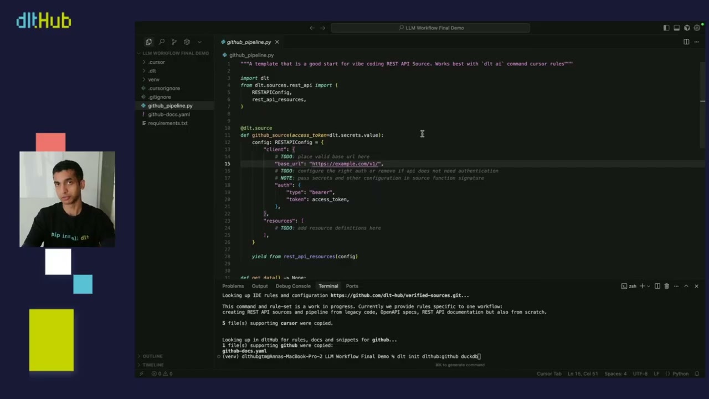Close the terminal panel
The height and width of the screenshot is (399, 709).
pyautogui.click(x=696, y=286)
